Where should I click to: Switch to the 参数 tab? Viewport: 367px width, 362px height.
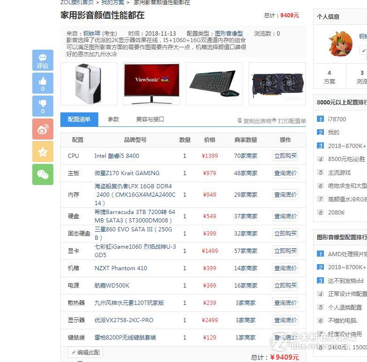coord(113,119)
